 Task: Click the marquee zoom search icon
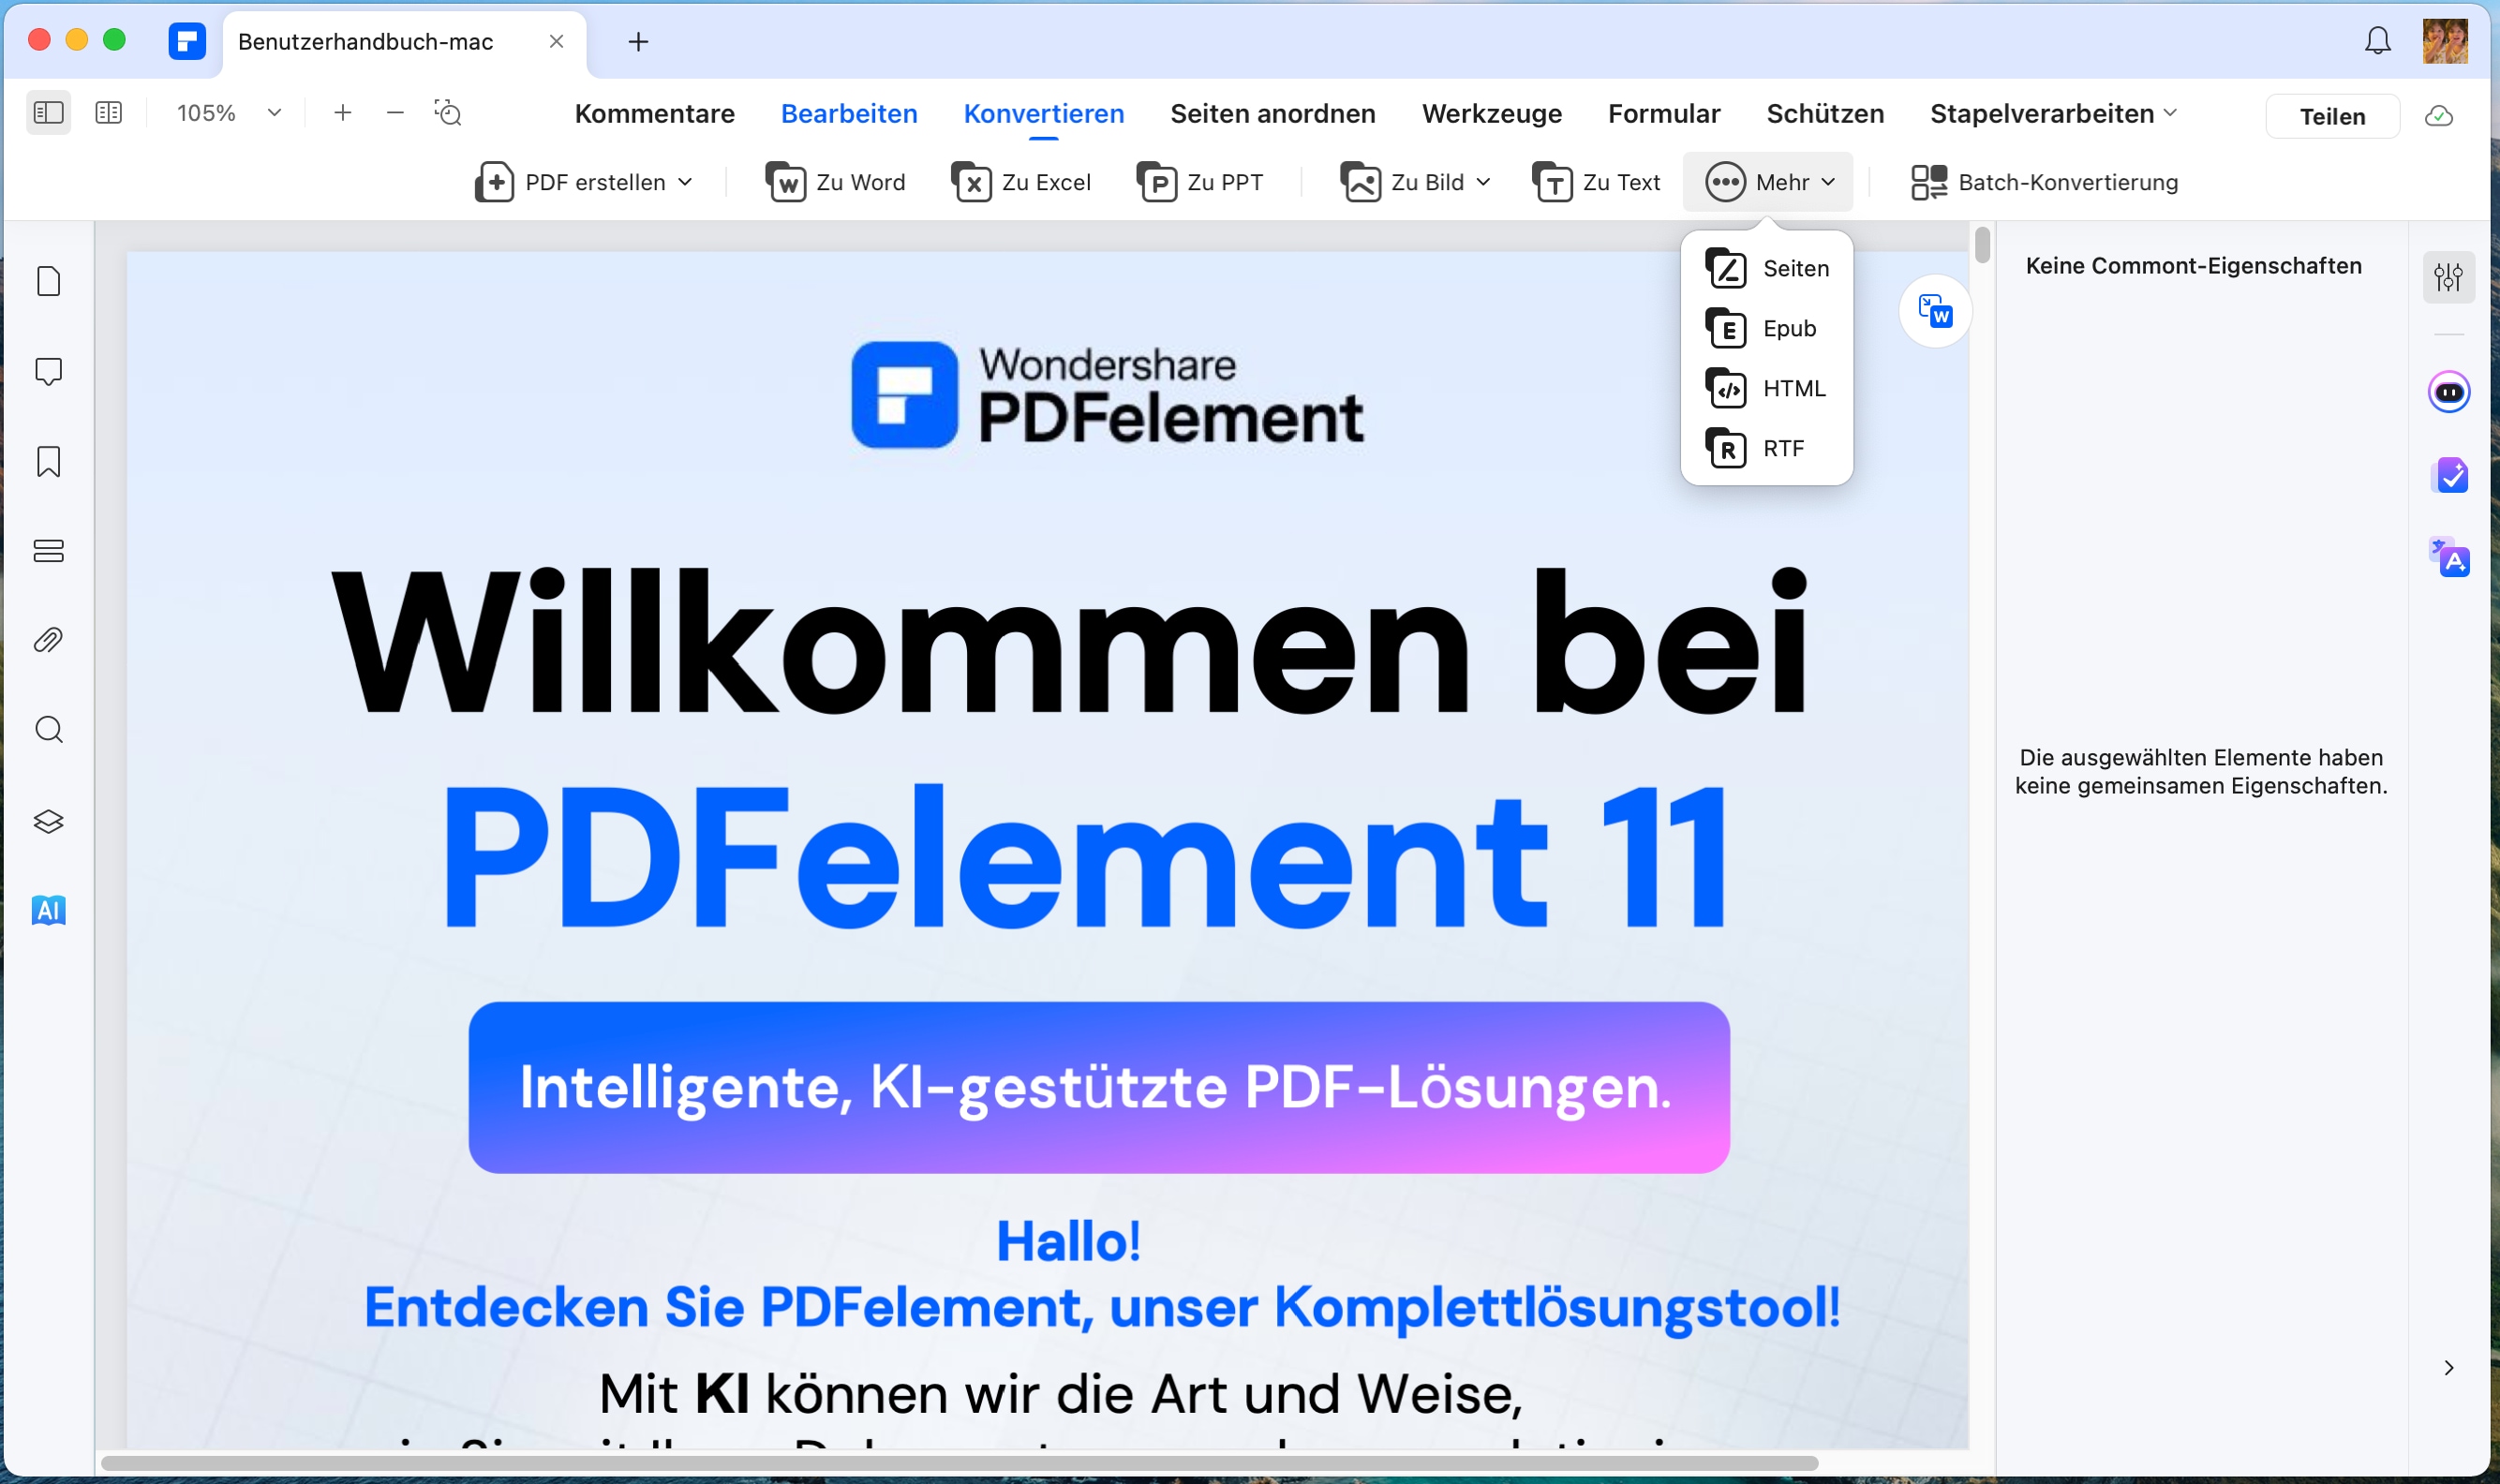click(448, 112)
